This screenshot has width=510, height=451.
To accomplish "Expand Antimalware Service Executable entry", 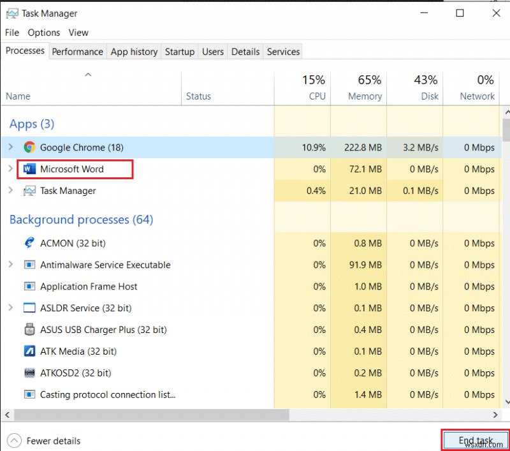I will pos(10,265).
